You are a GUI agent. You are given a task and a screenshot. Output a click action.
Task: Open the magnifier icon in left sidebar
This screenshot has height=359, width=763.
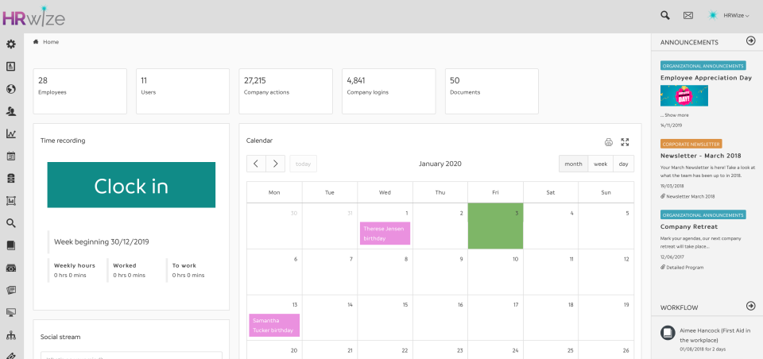10,223
